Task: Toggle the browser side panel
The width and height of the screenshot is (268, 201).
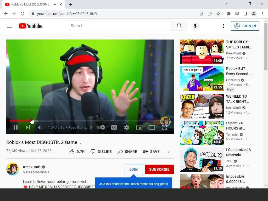Action: [x=245, y=14]
